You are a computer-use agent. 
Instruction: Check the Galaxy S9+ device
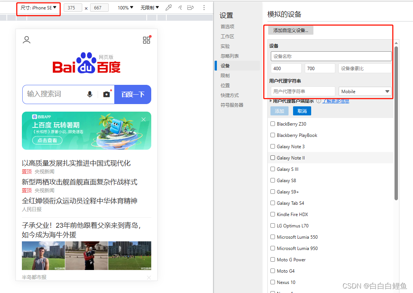pyautogui.click(x=273, y=192)
